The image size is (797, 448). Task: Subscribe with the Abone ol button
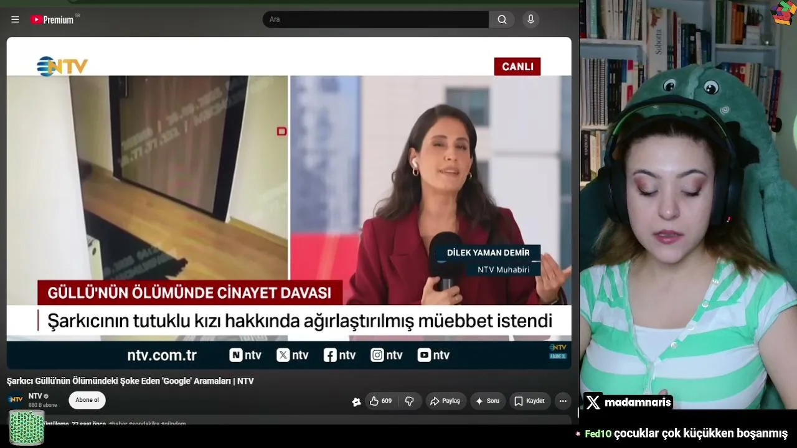(87, 400)
